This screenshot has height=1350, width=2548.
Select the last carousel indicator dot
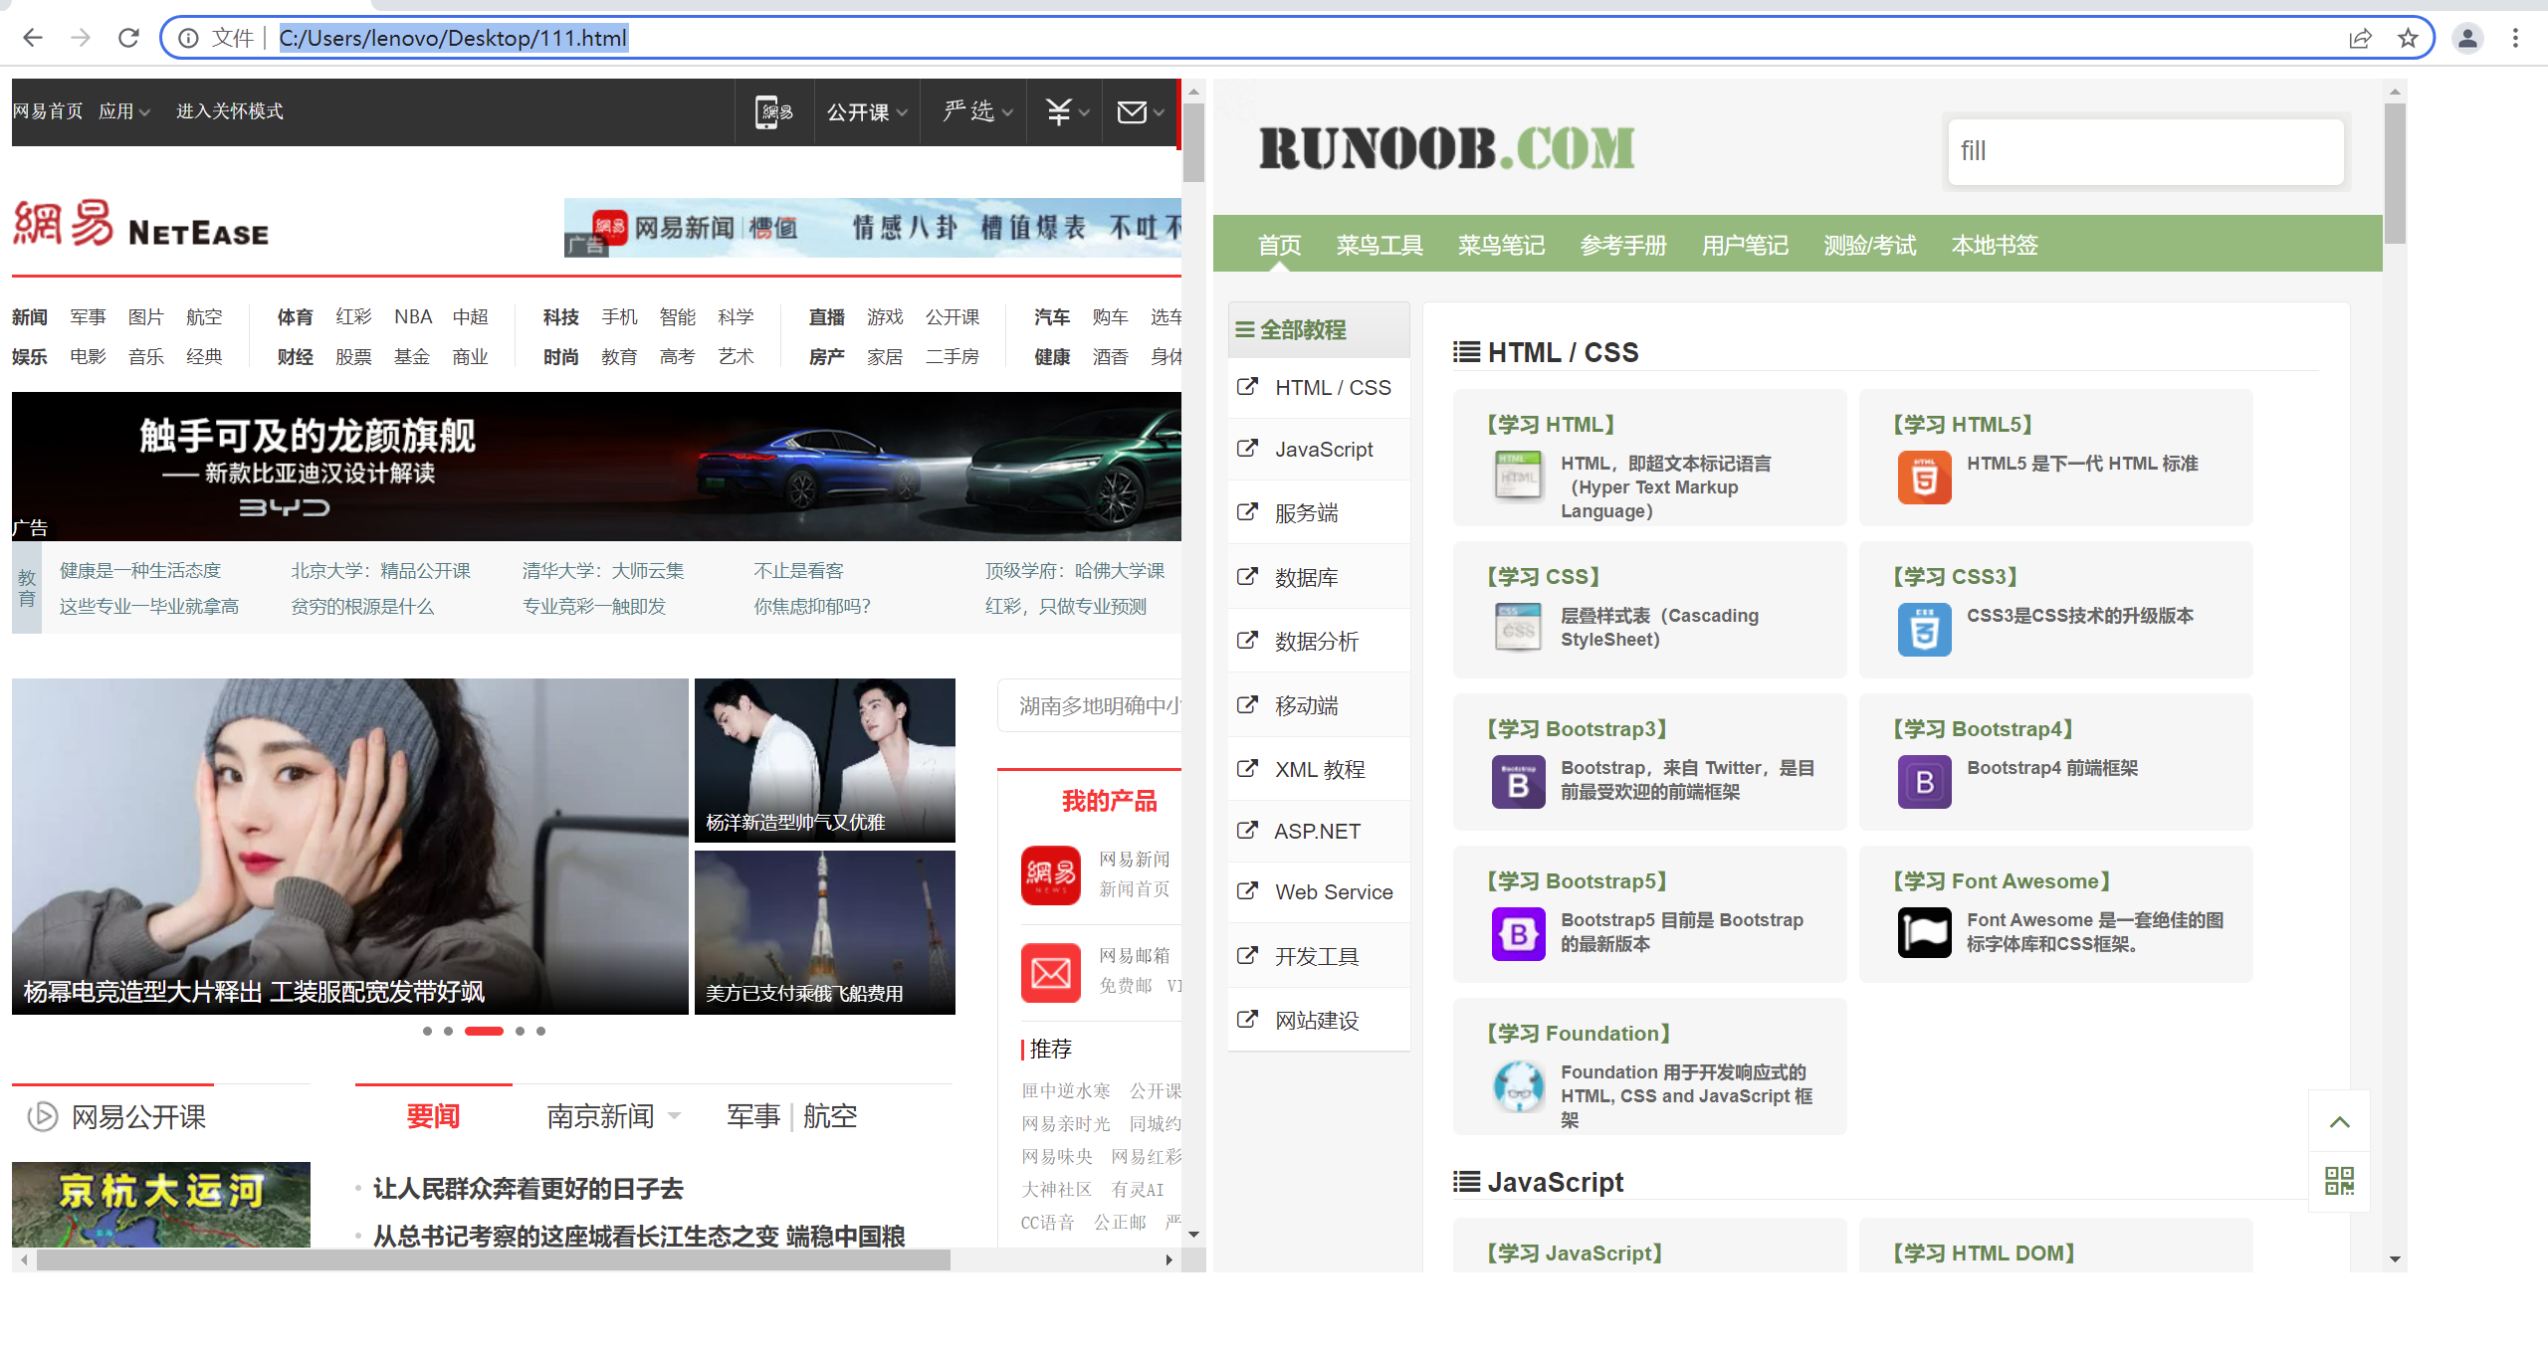pyautogui.click(x=540, y=1031)
